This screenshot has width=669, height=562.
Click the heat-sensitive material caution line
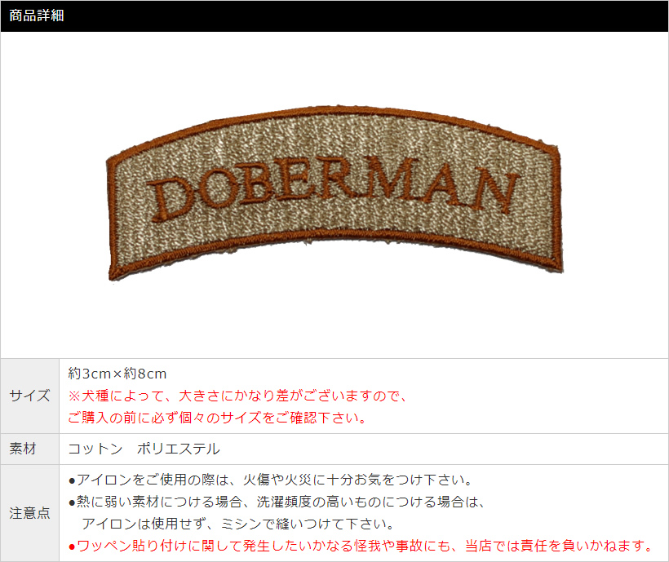[277, 502]
